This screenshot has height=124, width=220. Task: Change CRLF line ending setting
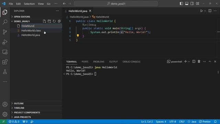point(182,122)
